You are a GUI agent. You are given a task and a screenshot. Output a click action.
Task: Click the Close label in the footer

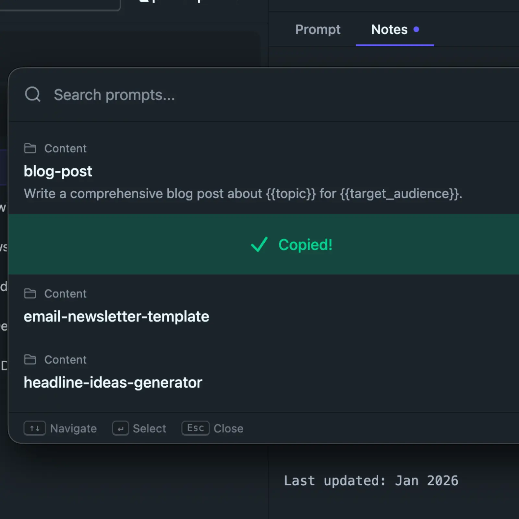pyautogui.click(x=228, y=428)
